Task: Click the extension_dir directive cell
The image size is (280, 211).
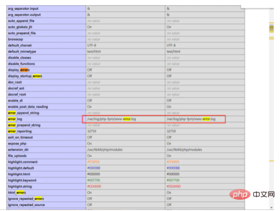Action: tap(46, 150)
